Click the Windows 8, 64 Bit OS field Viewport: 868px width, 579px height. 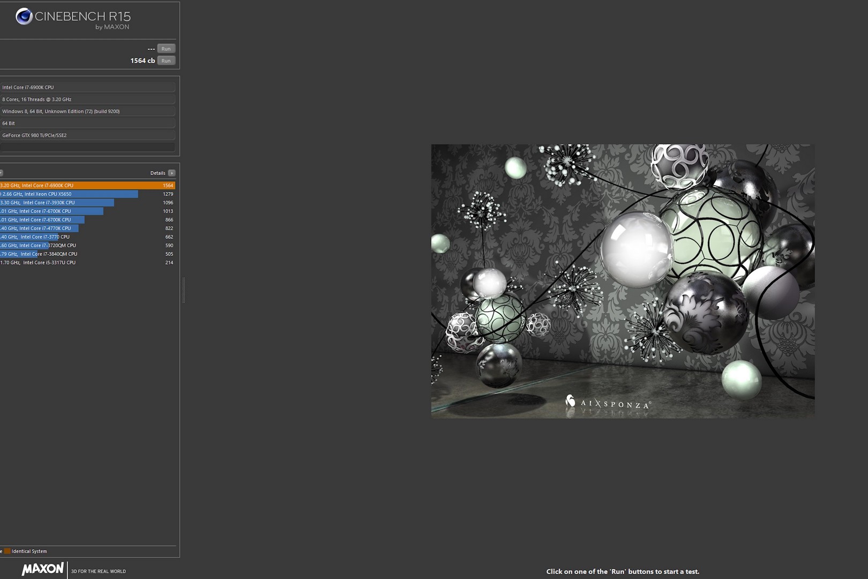click(87, 112)
